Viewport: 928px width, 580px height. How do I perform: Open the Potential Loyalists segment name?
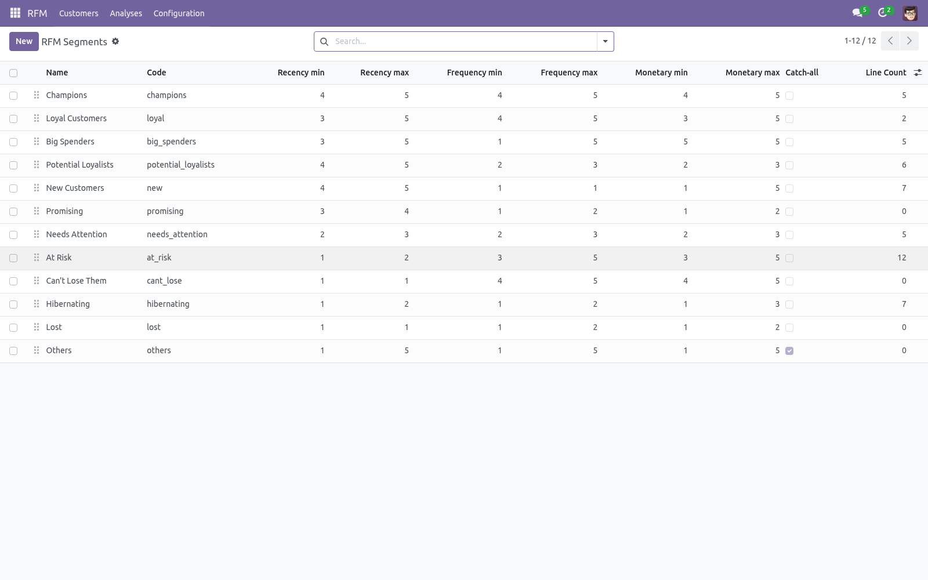coord(79,165)
